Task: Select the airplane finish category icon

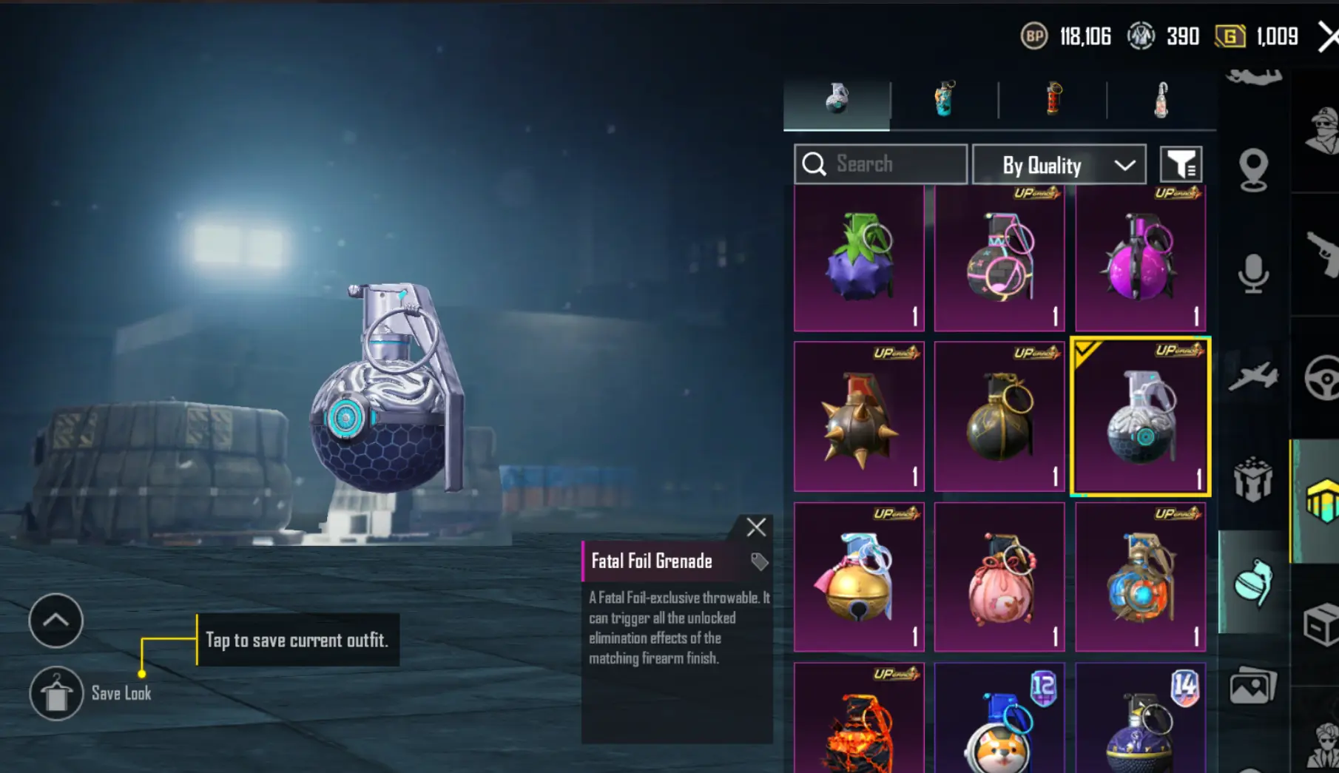Action: point(1253,375)
